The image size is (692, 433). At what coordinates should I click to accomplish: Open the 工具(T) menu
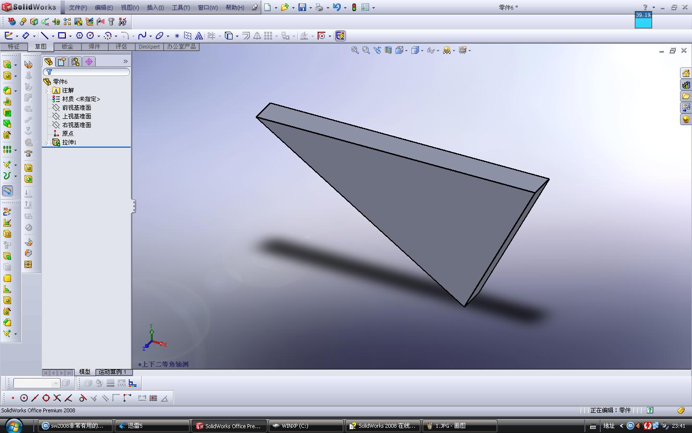(x=181, y=8)
